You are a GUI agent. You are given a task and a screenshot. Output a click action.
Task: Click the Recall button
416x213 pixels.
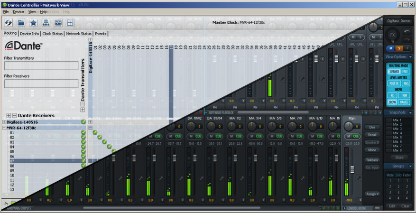tap(372, 135)
